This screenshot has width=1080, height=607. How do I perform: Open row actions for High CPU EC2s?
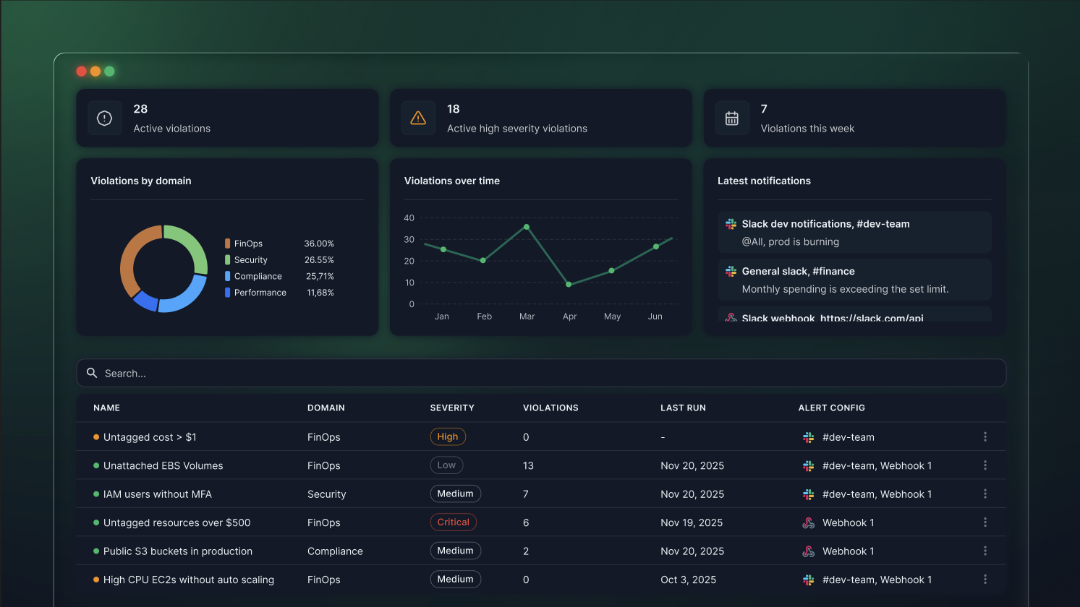tap(985, 580)
